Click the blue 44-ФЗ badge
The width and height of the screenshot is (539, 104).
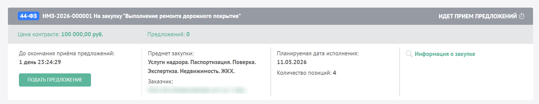coord(29,16)
